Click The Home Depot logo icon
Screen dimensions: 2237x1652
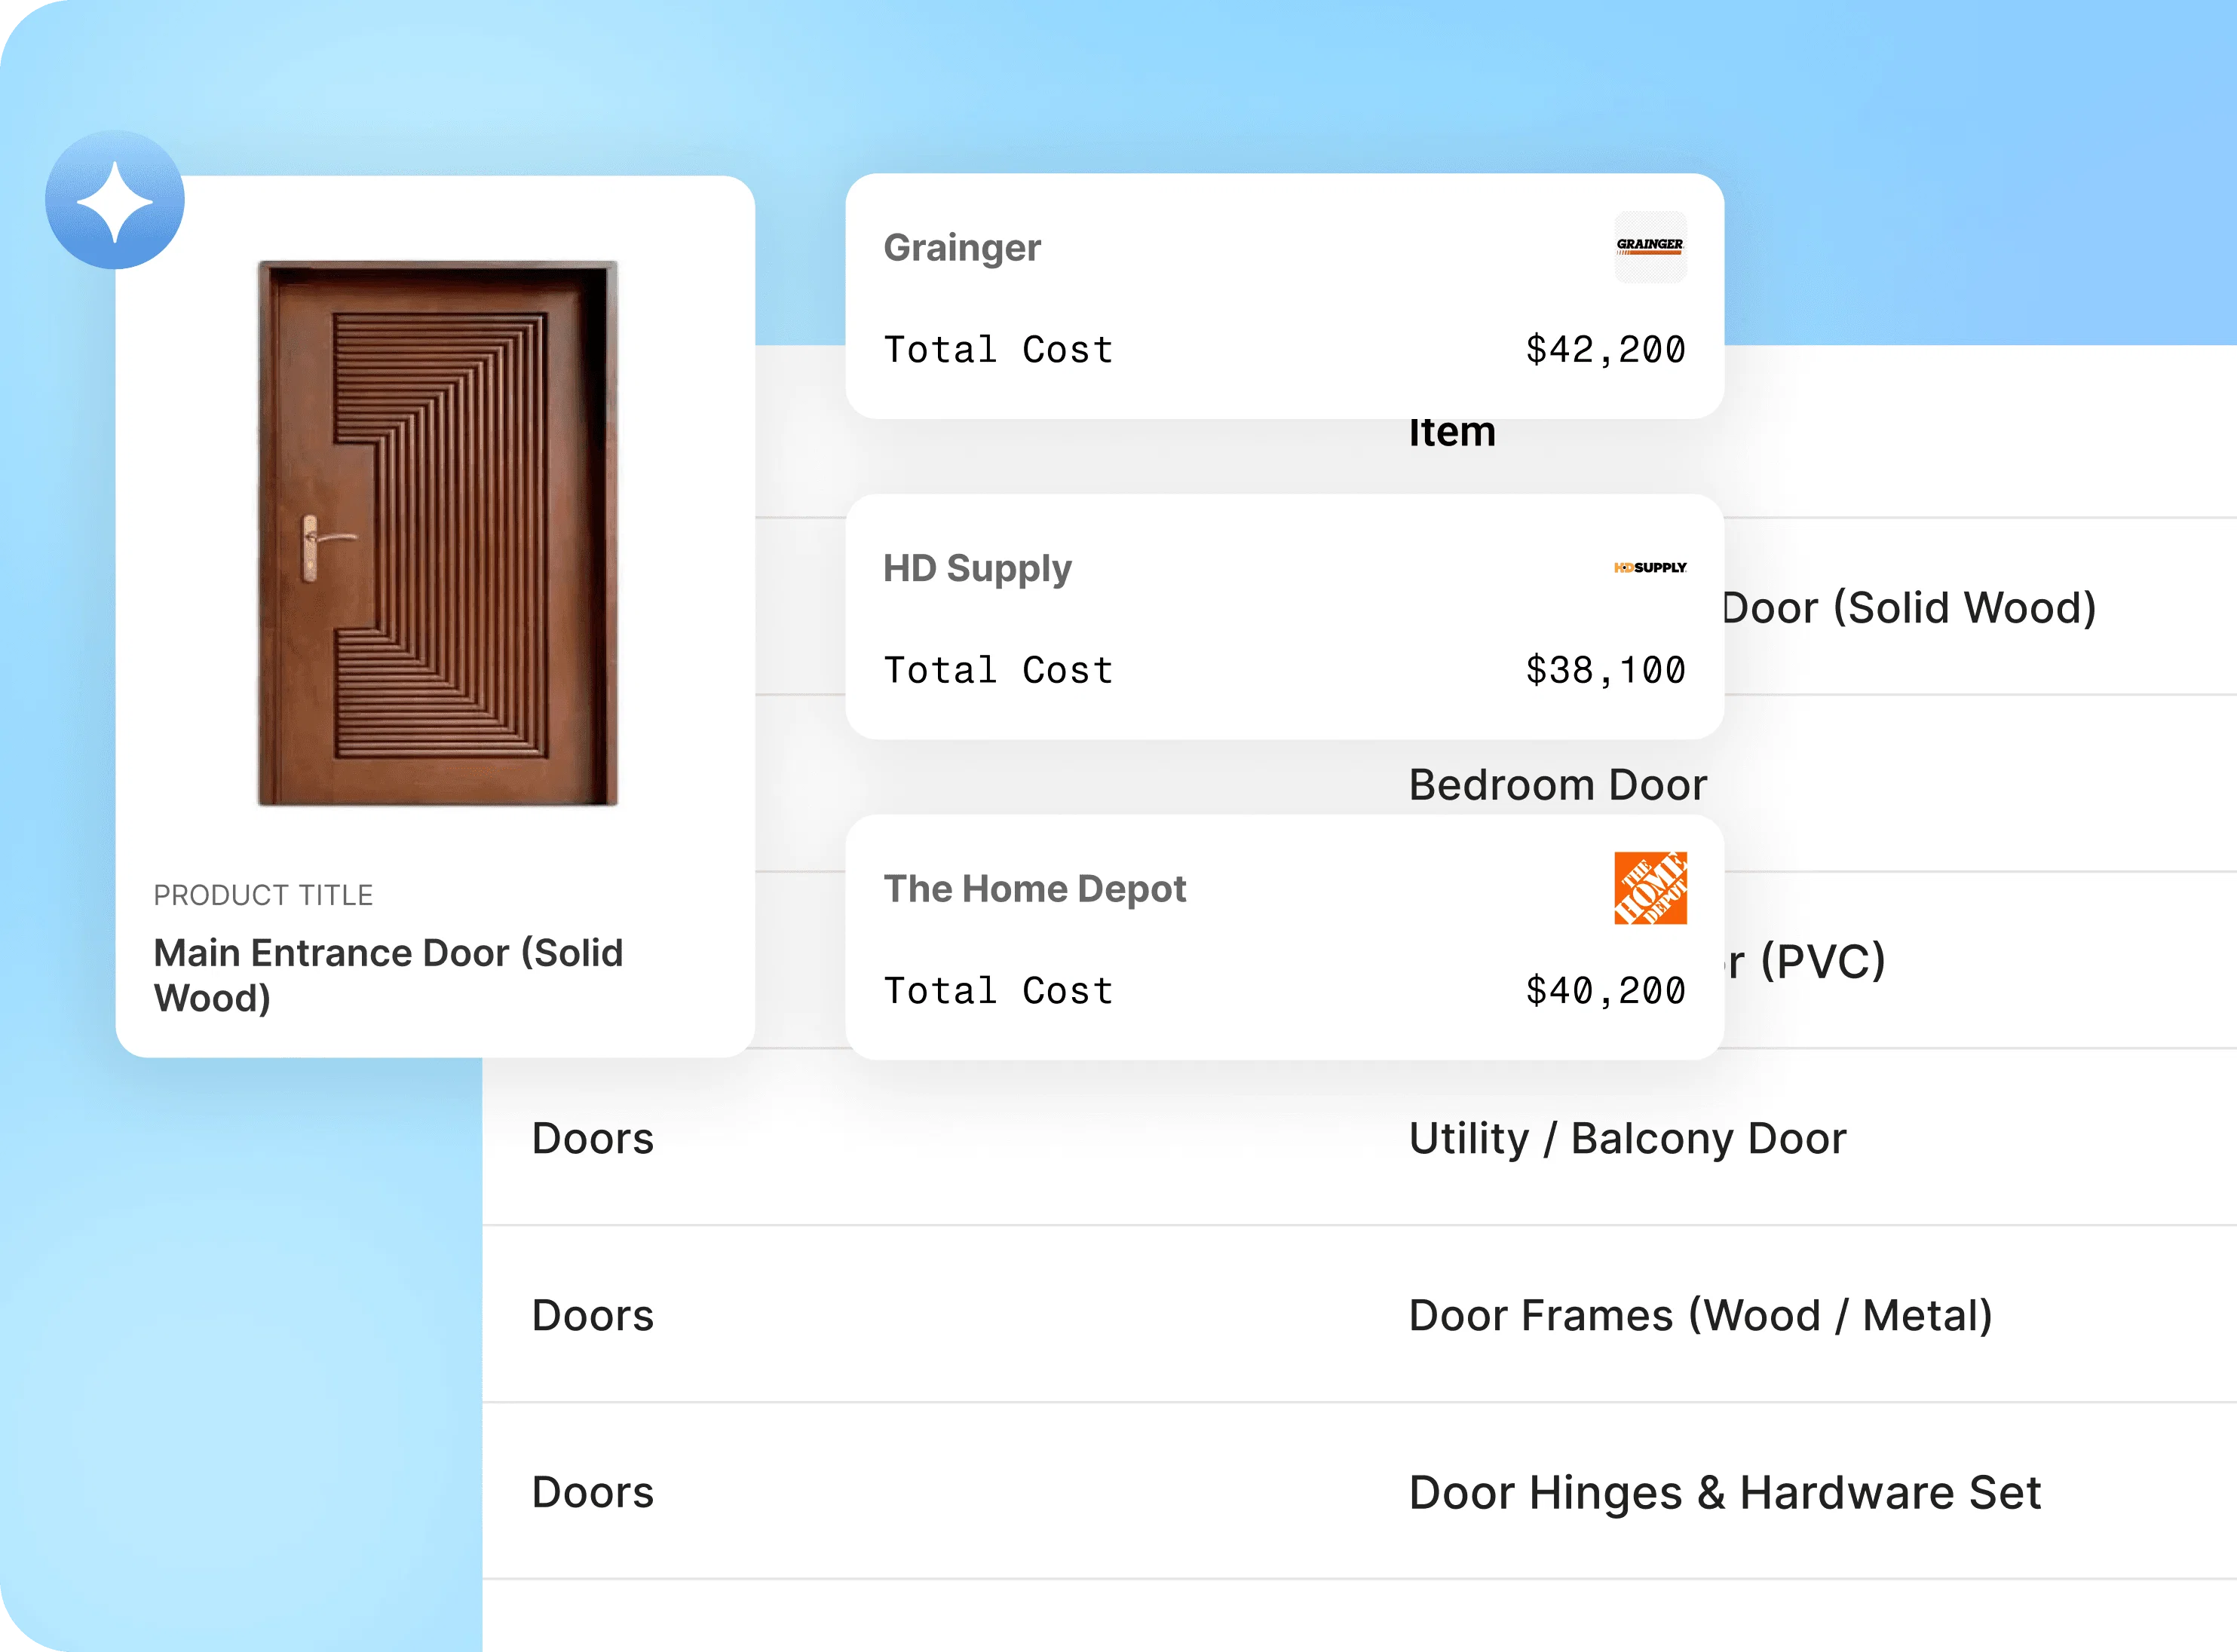1650,888
